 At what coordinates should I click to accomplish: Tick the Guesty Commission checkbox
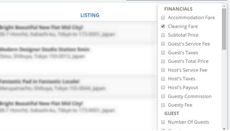163,96
